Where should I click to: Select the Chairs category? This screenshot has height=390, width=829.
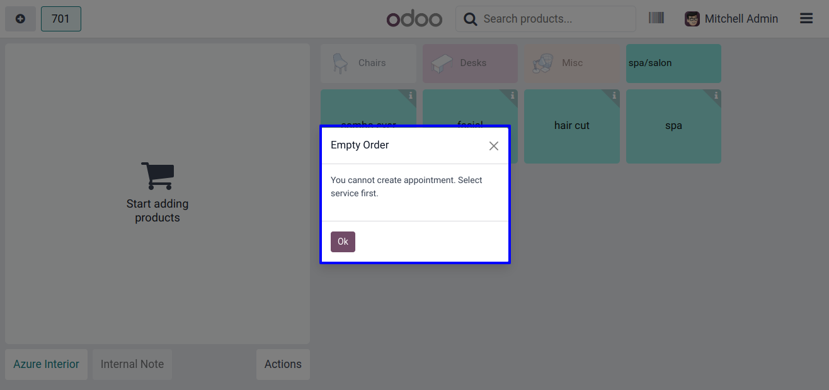tap(369, 63)
